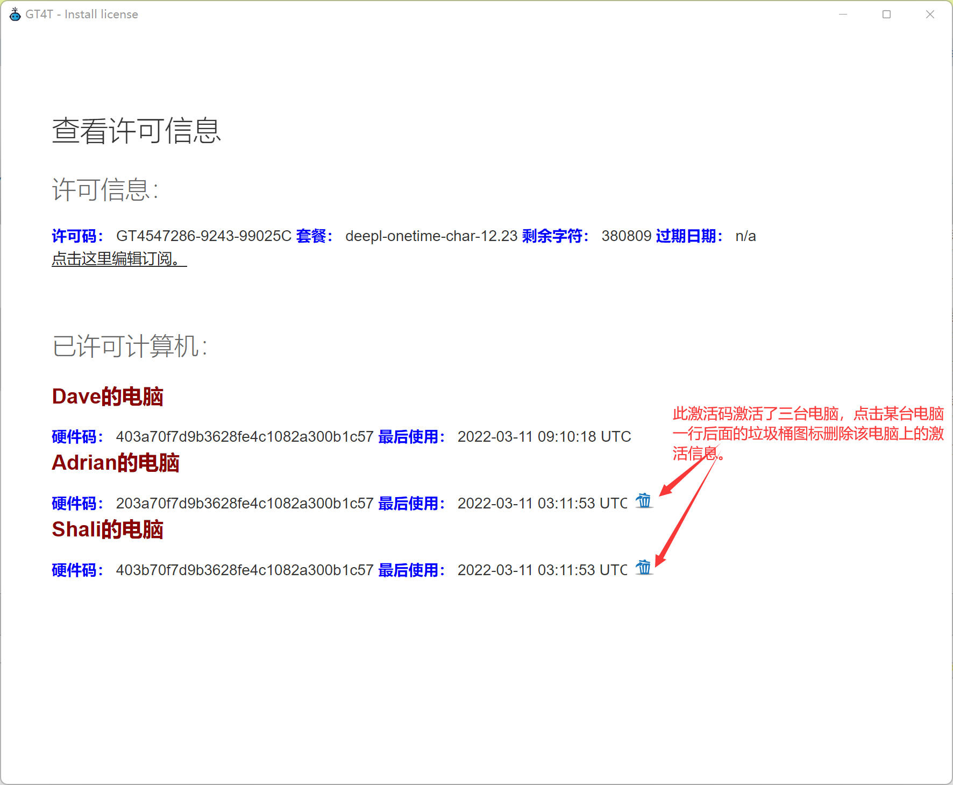Click the Dave的电脑 heading
The image size is (953, 785).
pyautogui.click(x=108, y=397)
